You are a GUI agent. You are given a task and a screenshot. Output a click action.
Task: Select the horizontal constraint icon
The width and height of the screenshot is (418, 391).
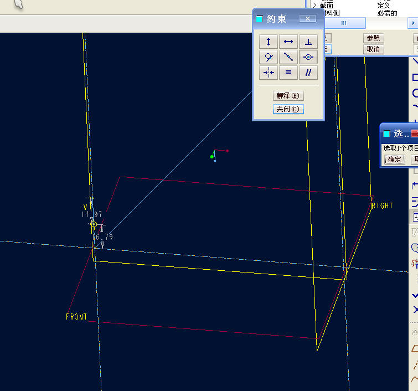coord(288,42)
